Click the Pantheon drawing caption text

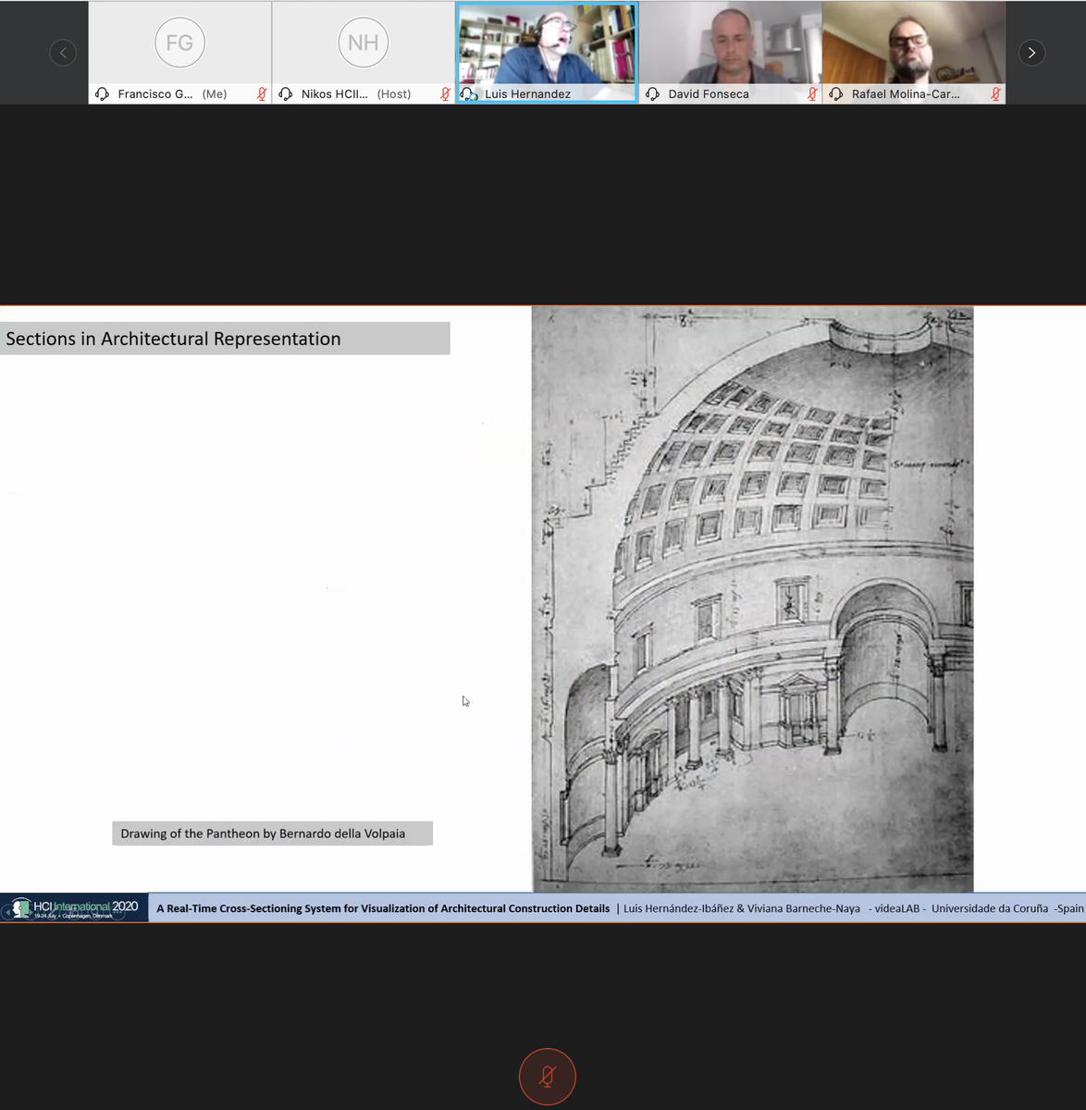[263, 833]
